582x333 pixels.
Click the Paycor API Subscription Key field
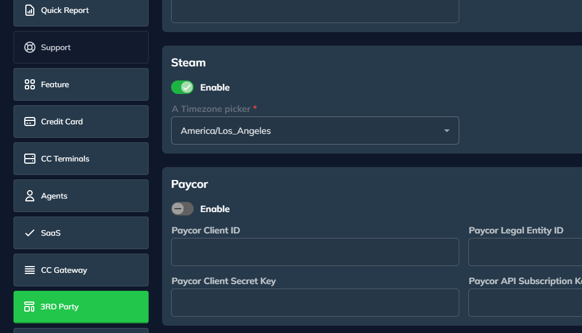tap(525, 303)
